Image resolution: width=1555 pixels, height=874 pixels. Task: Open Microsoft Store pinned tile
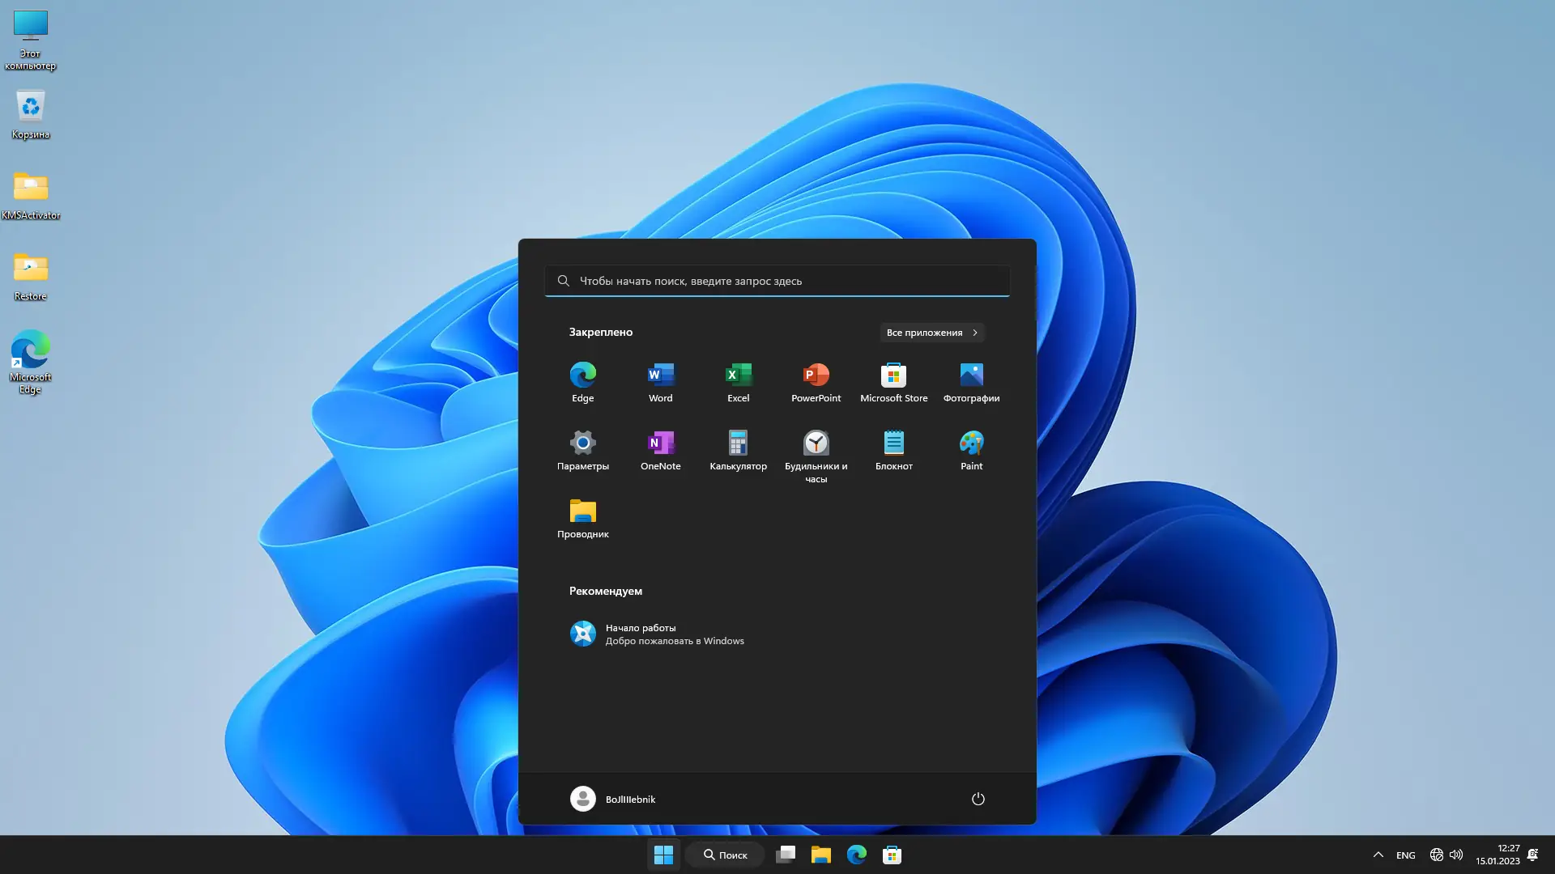coord(893,382)
